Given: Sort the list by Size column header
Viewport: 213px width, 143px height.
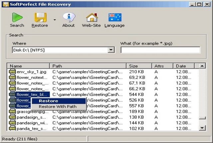Looking at the screenshot, I should (139, 66).
